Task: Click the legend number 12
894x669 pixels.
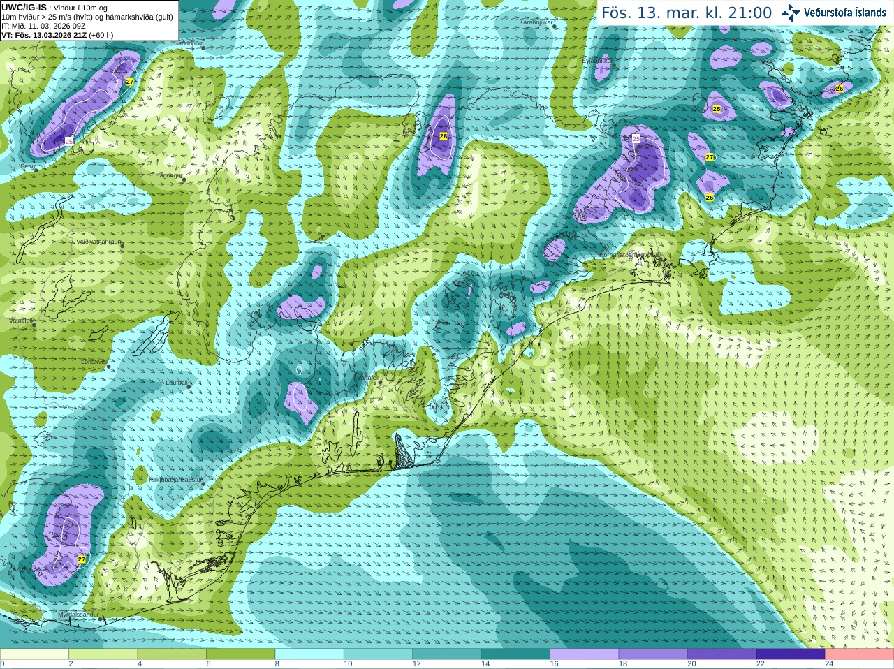Action: pyautogui.click(x=416, y=664)
